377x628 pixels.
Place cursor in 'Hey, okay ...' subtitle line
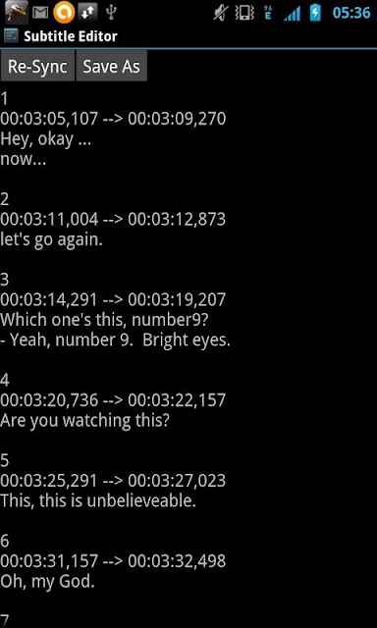coord(46,139)
